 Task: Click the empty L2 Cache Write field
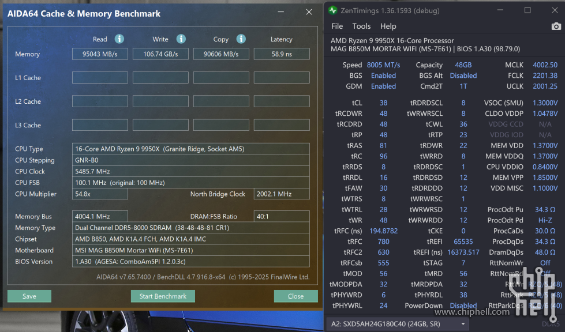click(160, 101)
